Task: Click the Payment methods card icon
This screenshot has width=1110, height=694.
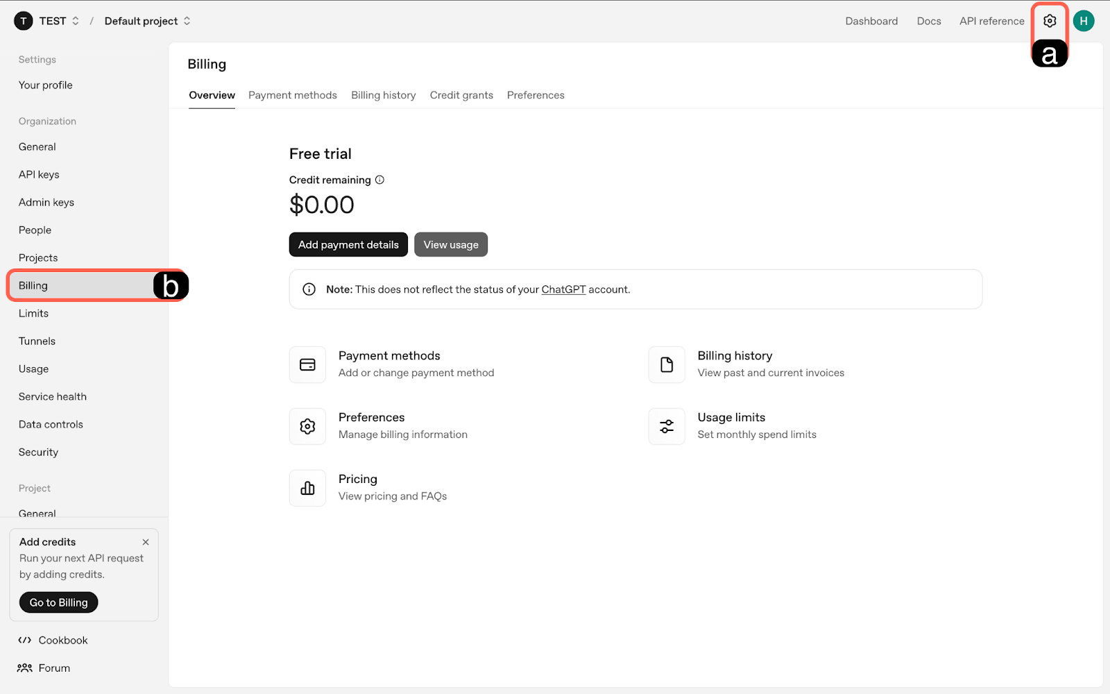Action: [x=307, y=364]
